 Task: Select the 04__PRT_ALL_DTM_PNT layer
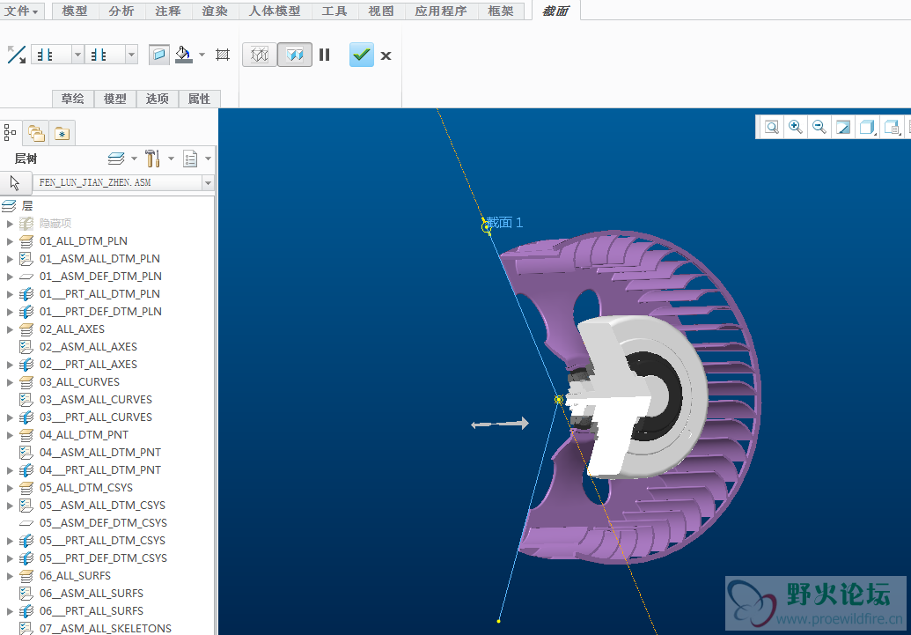click(100, 469)
